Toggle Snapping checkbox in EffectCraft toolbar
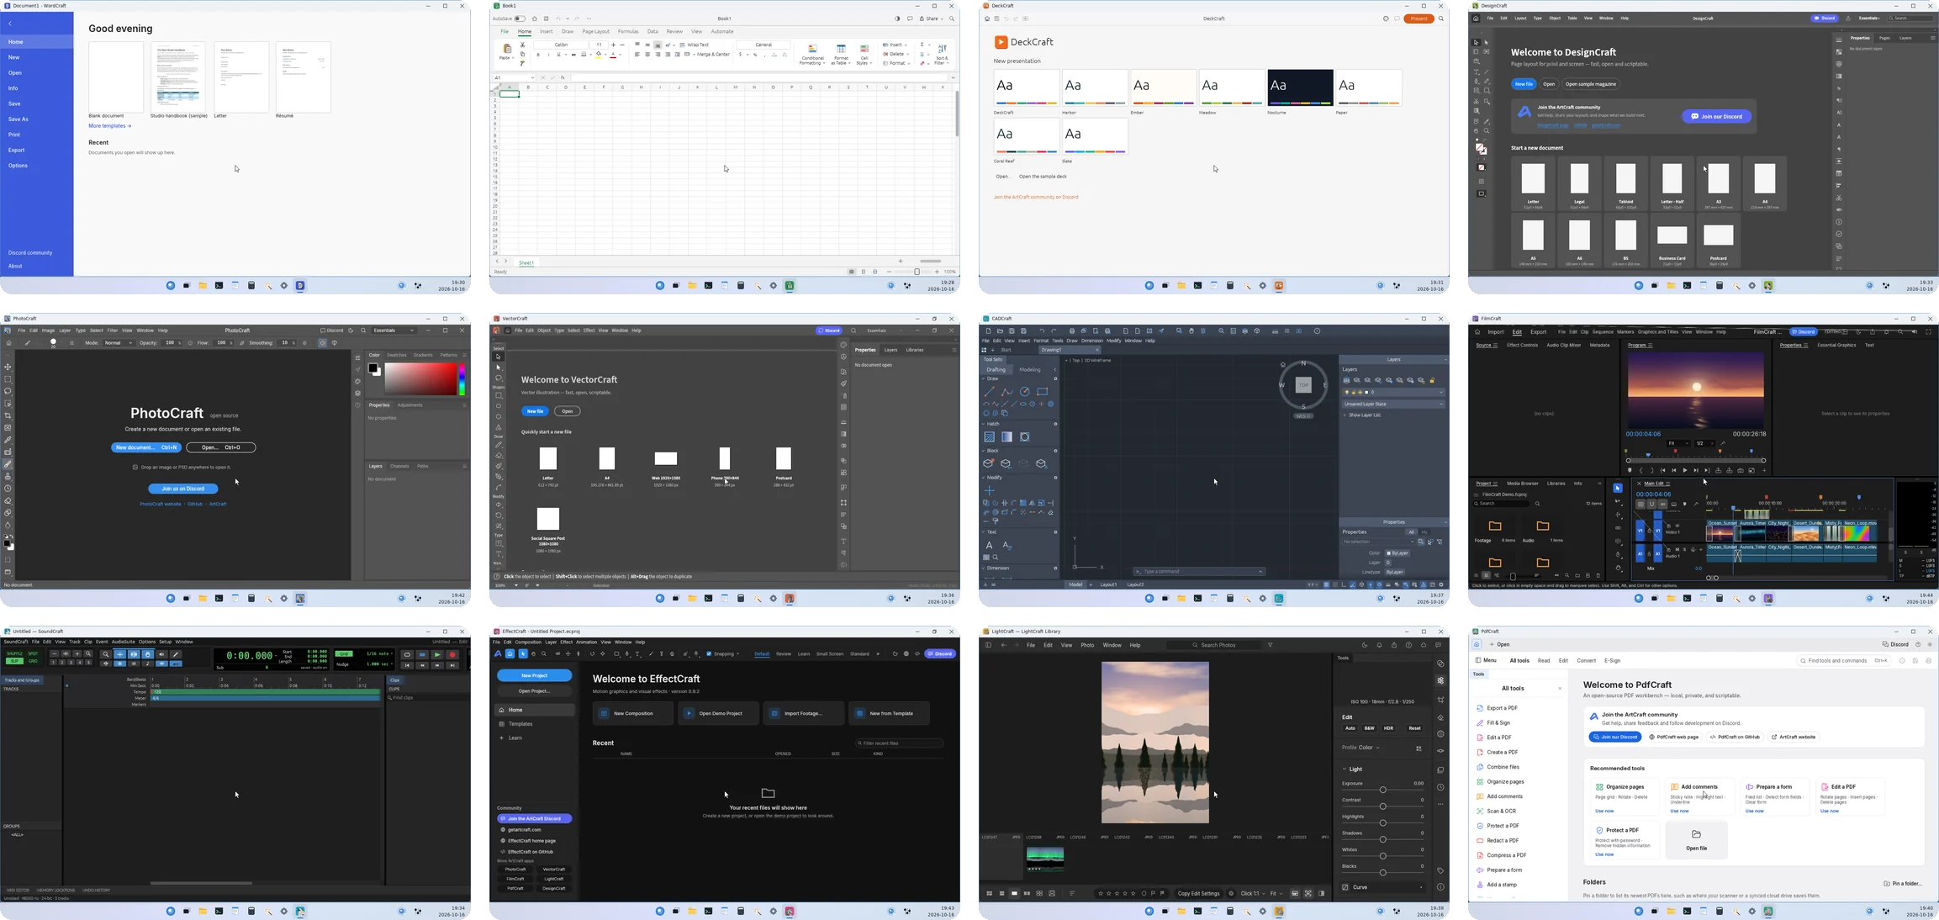Screen dimensions: 1939x920 pyautogui.click(x=709, y=653)
